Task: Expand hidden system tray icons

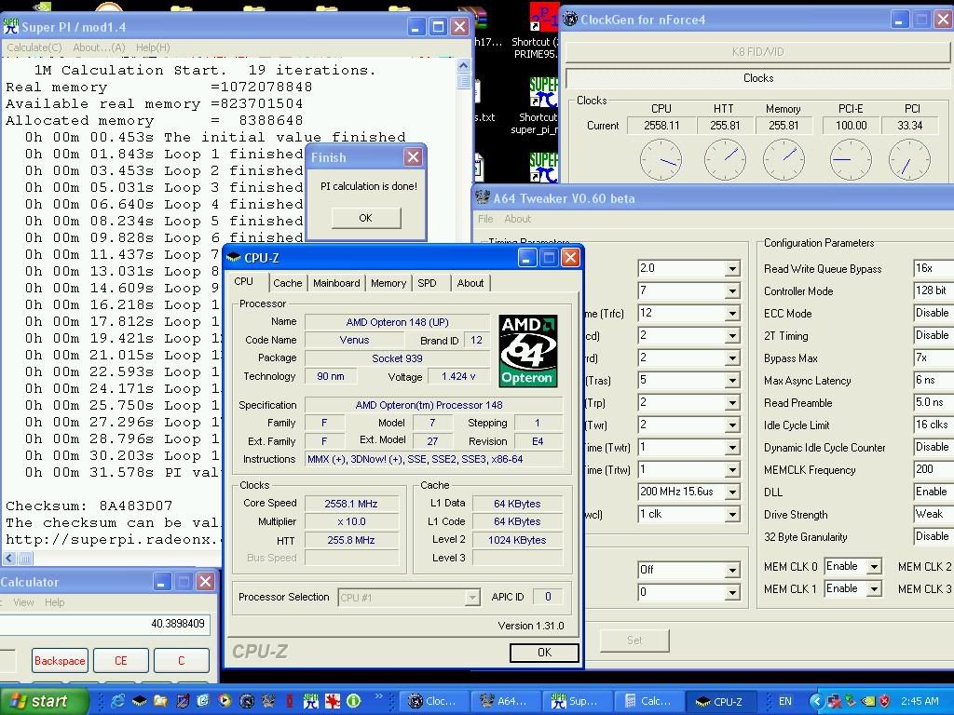Action: pos(816,701)
